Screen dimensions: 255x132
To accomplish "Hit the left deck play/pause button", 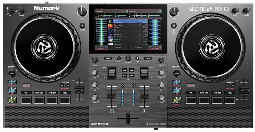I will (x=12, y=100).
